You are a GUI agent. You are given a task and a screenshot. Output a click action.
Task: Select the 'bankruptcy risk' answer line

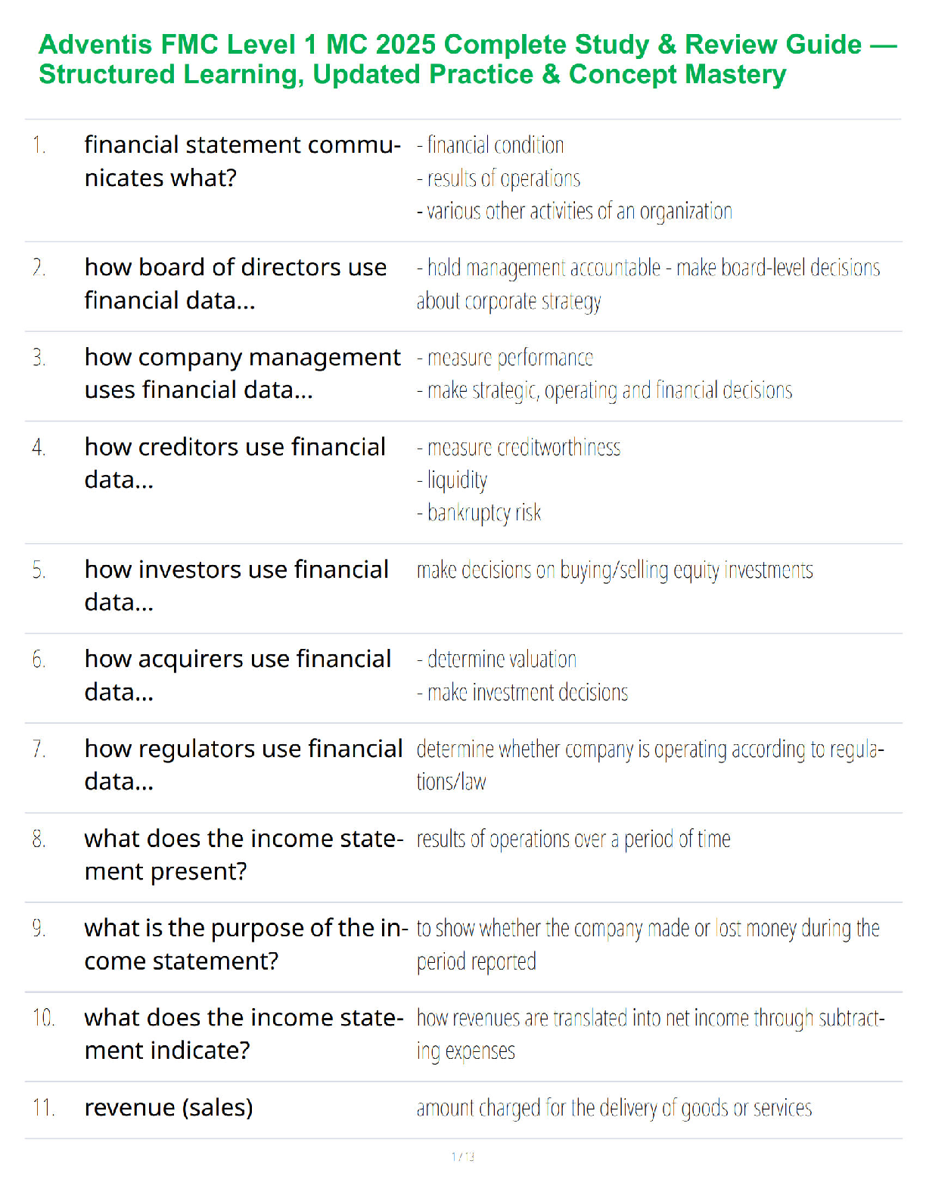click(480, 513)
